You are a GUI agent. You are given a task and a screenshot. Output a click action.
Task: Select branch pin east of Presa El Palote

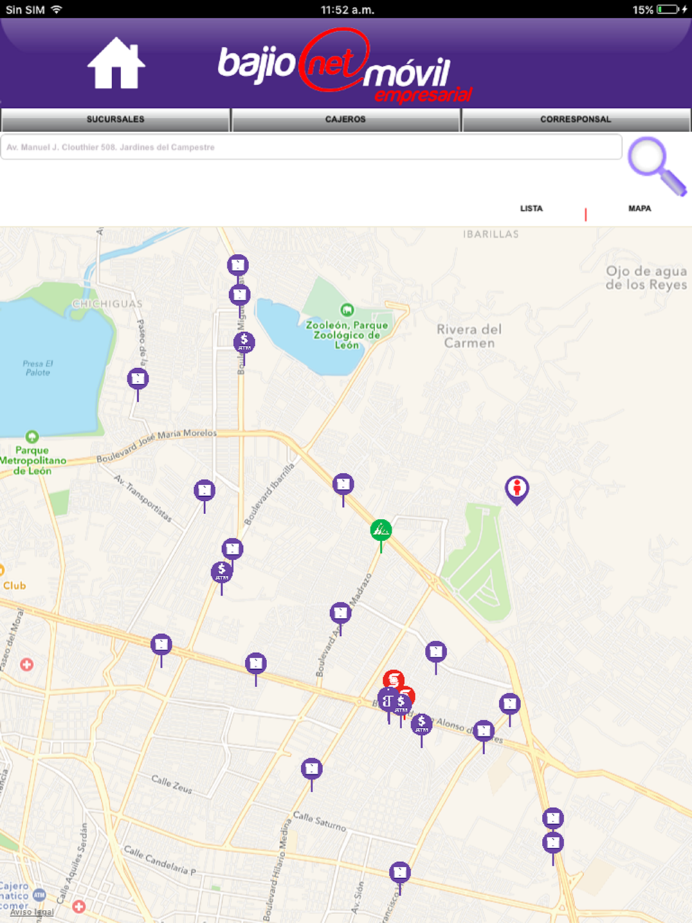pyautogui.click(x=138, y=379)
